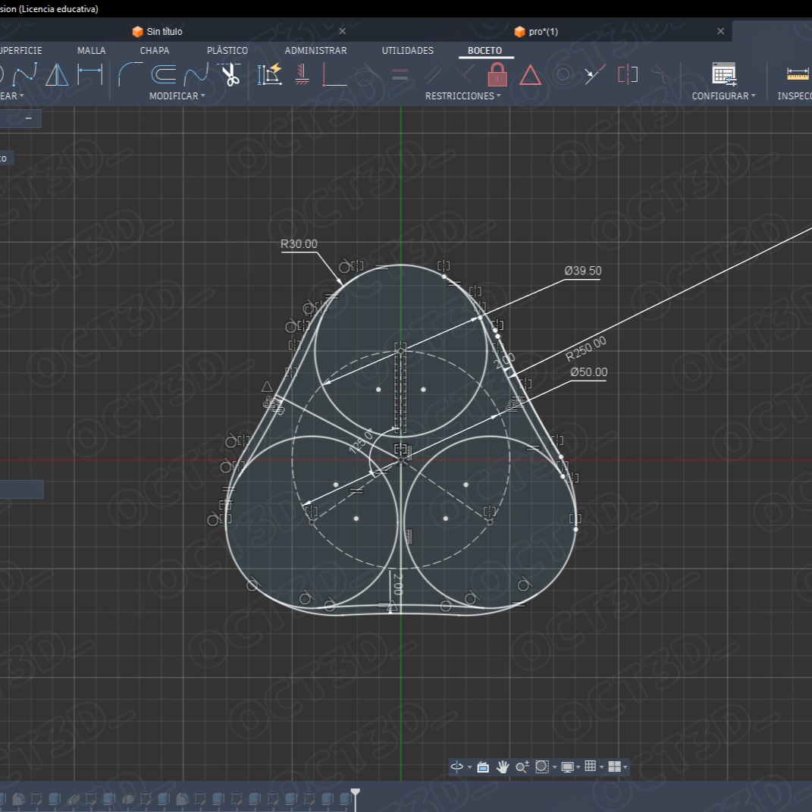Open the Orbit type dropdown arrow
The height and width of the screenshot is (812, 812).
tap(470, 767)
